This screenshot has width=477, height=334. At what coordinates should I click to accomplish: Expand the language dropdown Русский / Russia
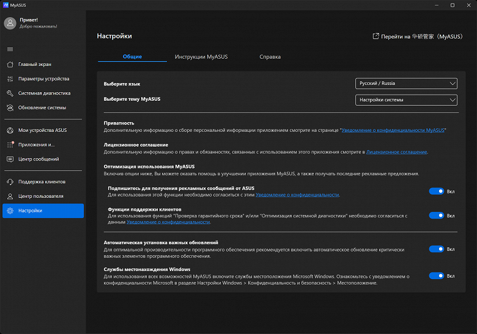point(406,84)
